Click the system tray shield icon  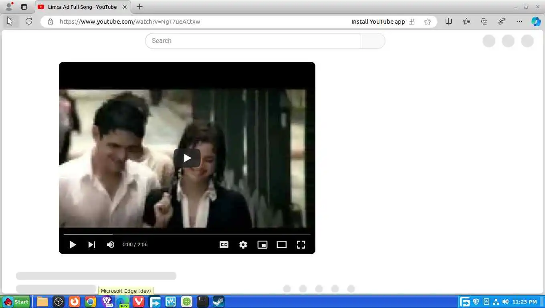[x=476, y=302]
